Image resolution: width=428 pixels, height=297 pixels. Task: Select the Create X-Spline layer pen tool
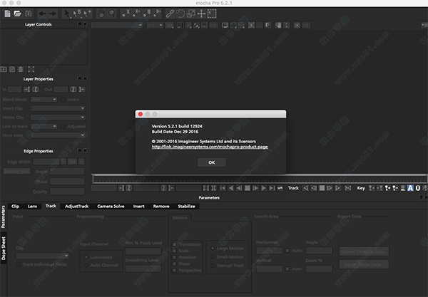[x=126, y=14]
